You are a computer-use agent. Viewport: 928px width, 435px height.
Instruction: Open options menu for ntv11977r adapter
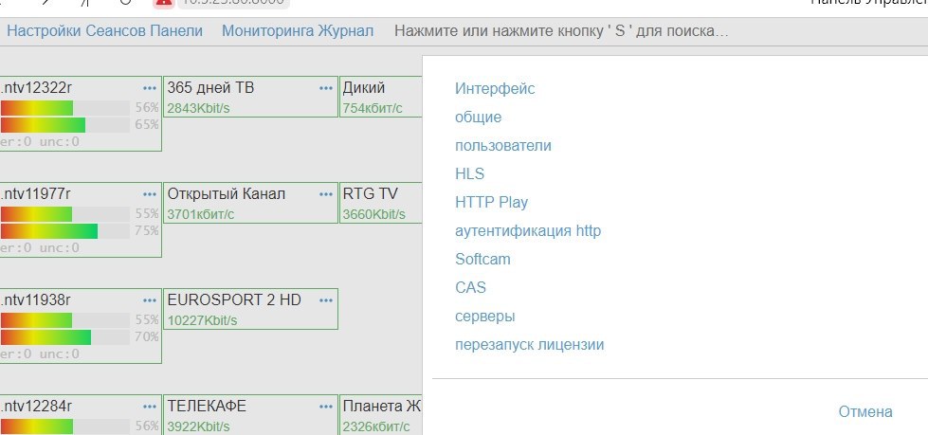(150, 194)
